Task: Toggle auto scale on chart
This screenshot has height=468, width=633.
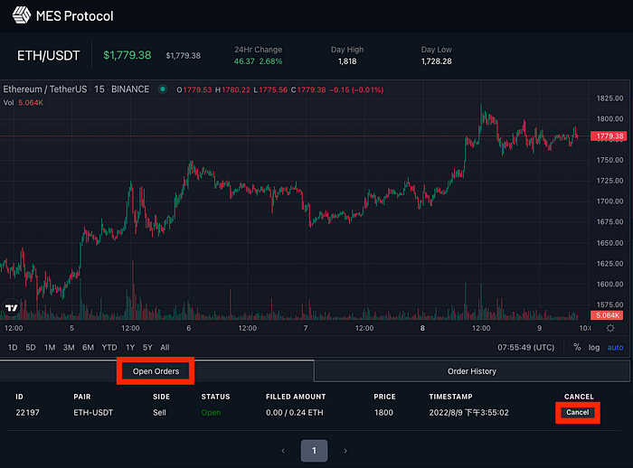Action: tap(615, 347)
